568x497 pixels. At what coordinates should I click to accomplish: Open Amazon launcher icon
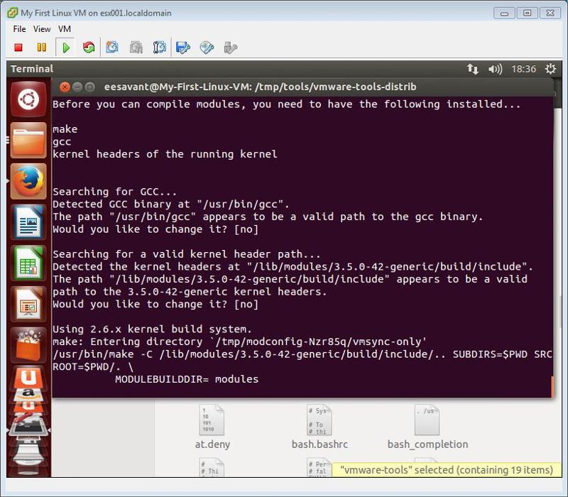tap(28, 394)
